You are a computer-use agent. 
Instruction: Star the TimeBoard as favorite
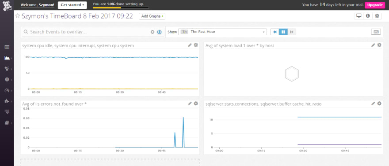pyautogui.click(x=18, y=16)
